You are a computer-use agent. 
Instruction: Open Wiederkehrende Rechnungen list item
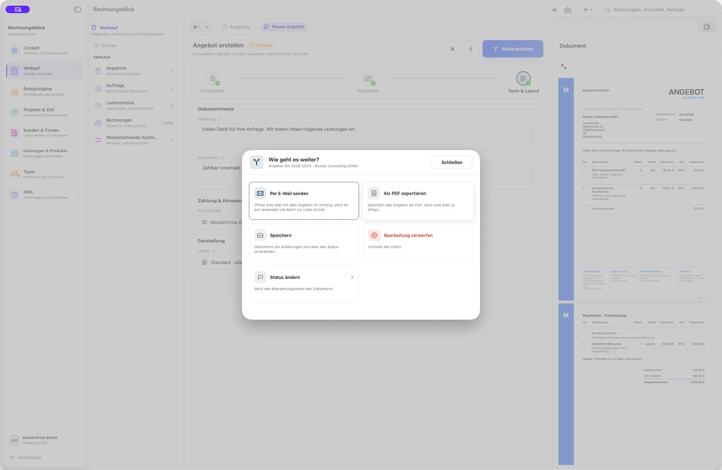coord(134,140)
